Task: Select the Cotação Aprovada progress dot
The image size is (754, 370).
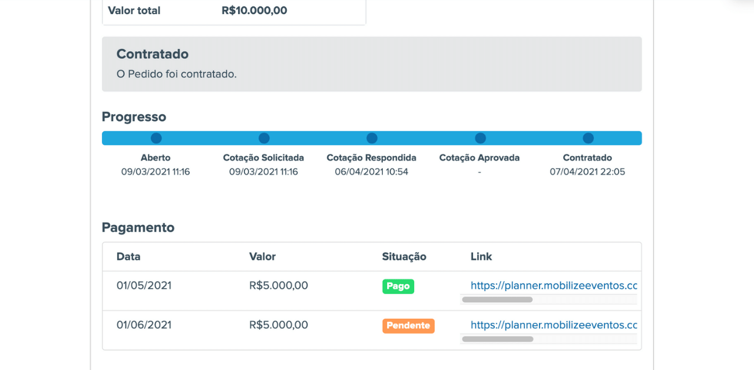Action: click(x=480, y=138)
